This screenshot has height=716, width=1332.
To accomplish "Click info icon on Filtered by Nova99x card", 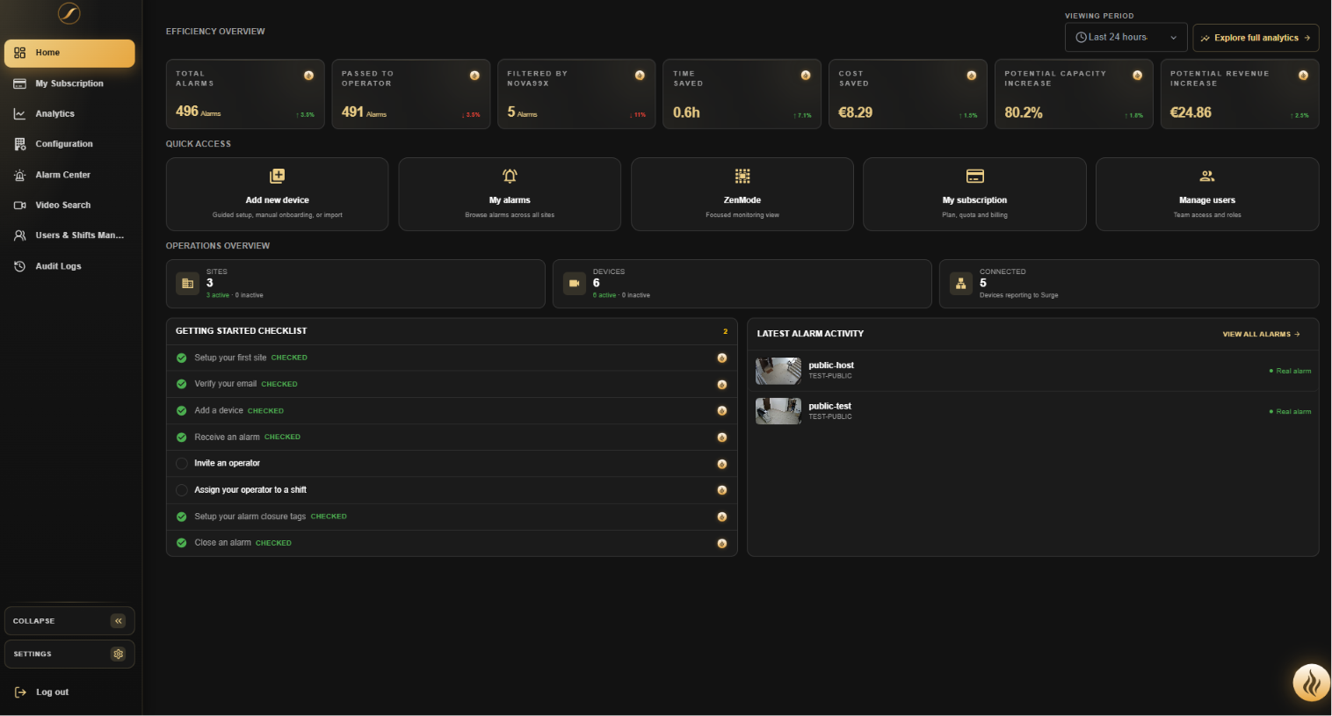I will [640, 76].
